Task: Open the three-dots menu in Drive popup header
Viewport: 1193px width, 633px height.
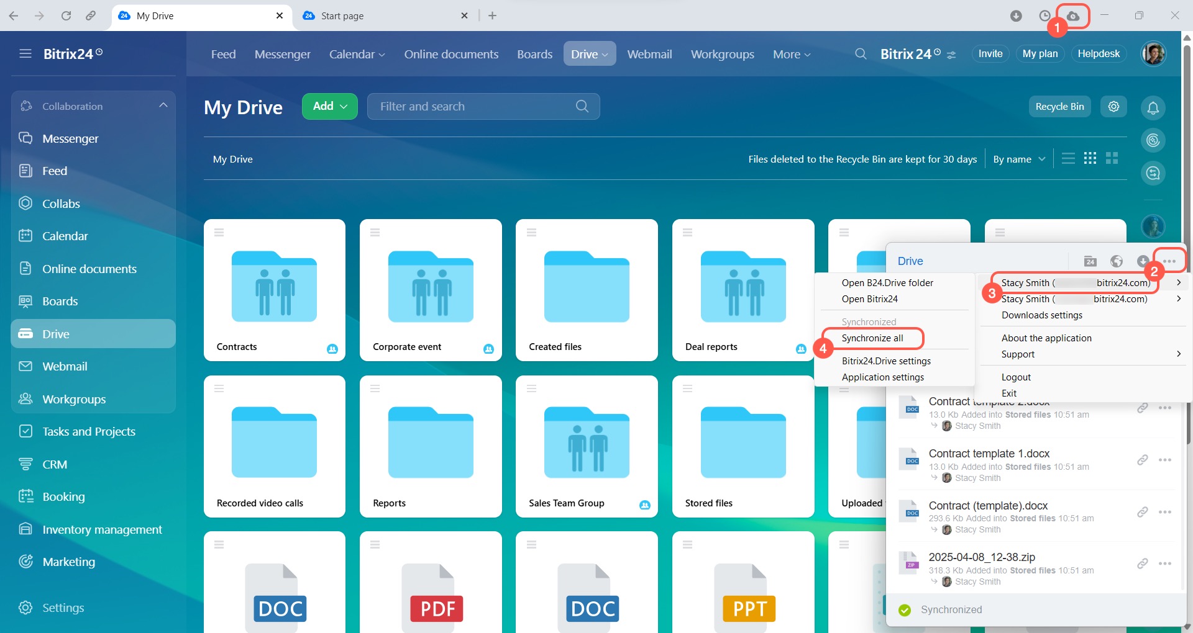Action: (x=1169, y=261)
